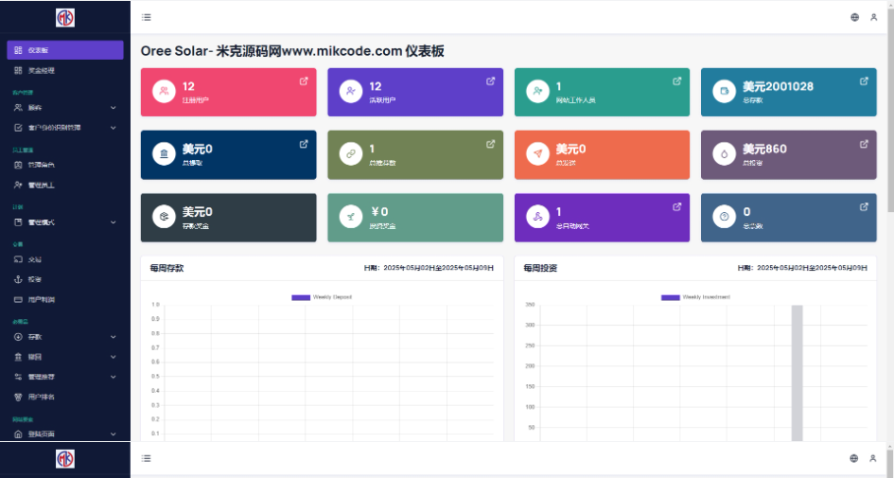Click the wallet circle icon on 美元2001028 card
The image size is (894, 478).
pyautogui.click(x=724, y=91)
